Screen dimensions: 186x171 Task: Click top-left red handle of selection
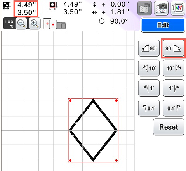(x=70, y=100)
